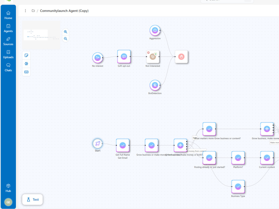Image resolution: width=279 pixels, height=209 pixels.
Task: Zoom in on the canvas
Action: click(x=66, y=32)
